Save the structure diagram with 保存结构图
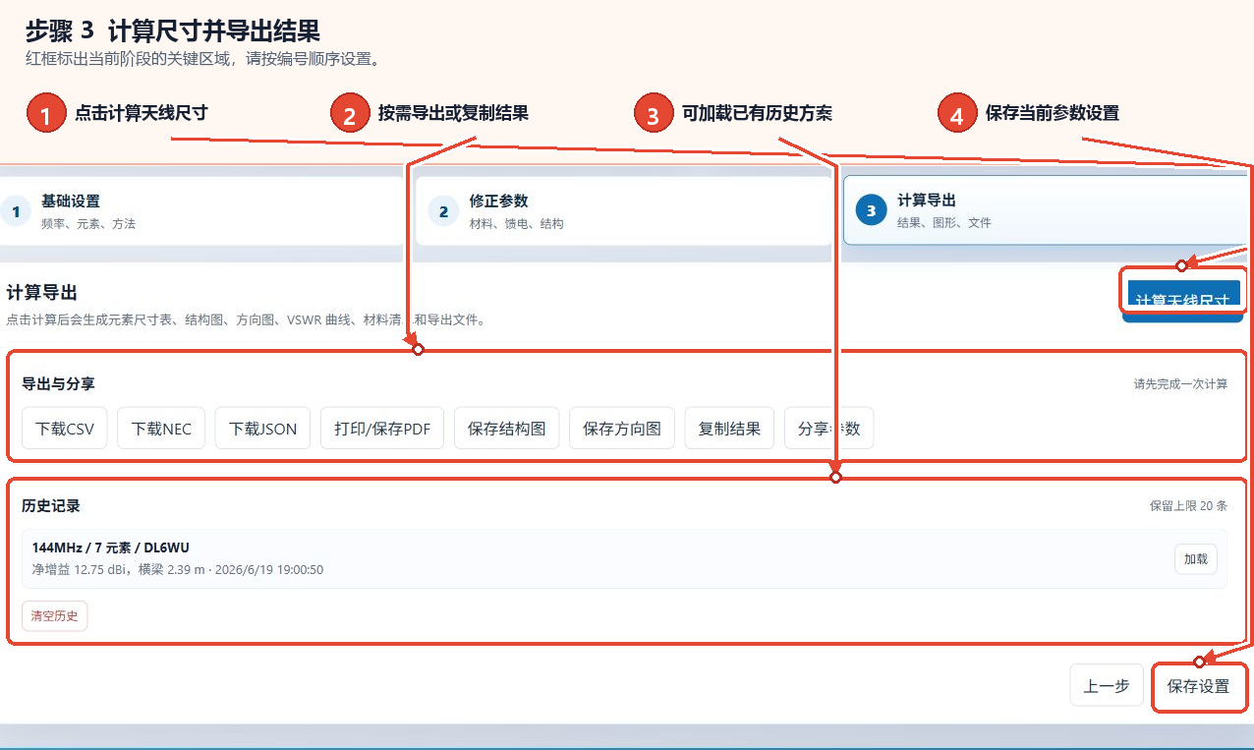The height and width of the screenshot is (750, 1254). (x=507, y=429)
